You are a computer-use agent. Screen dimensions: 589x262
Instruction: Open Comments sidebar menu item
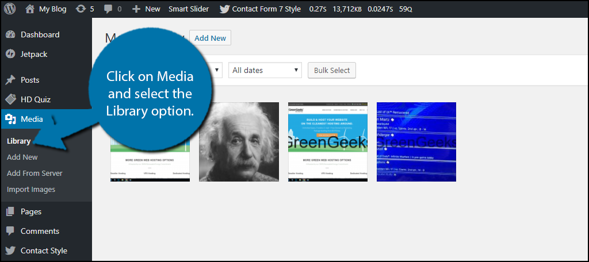coord(40,231)
